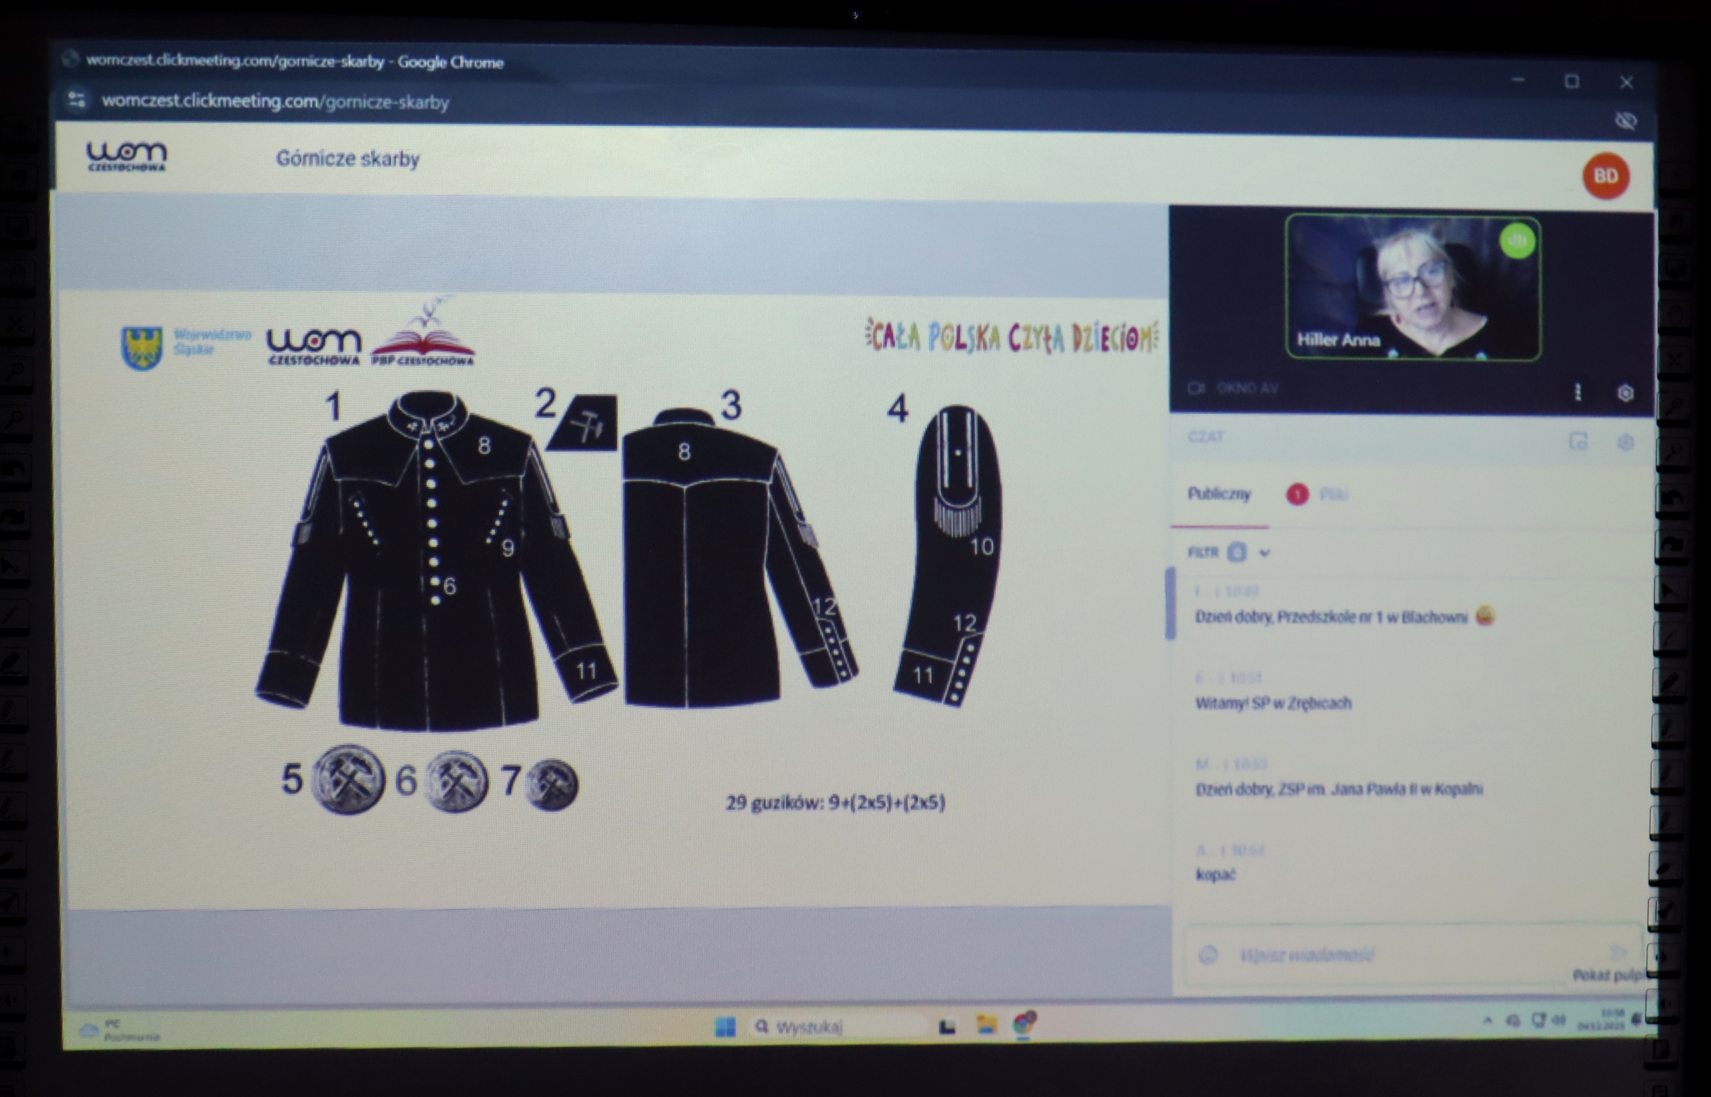Click the crossed-eye icon below window controls
Image resolution: width=1711 pixels, height=1097 pixels.
(1626, 121)
